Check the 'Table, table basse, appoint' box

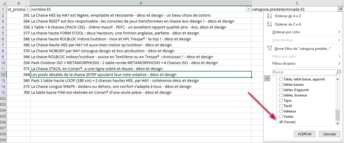coord(281,79)
